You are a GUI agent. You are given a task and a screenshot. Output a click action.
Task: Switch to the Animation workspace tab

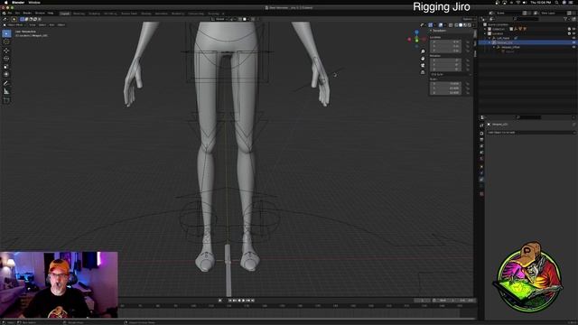pyautogui.click(x=161, y=14)
